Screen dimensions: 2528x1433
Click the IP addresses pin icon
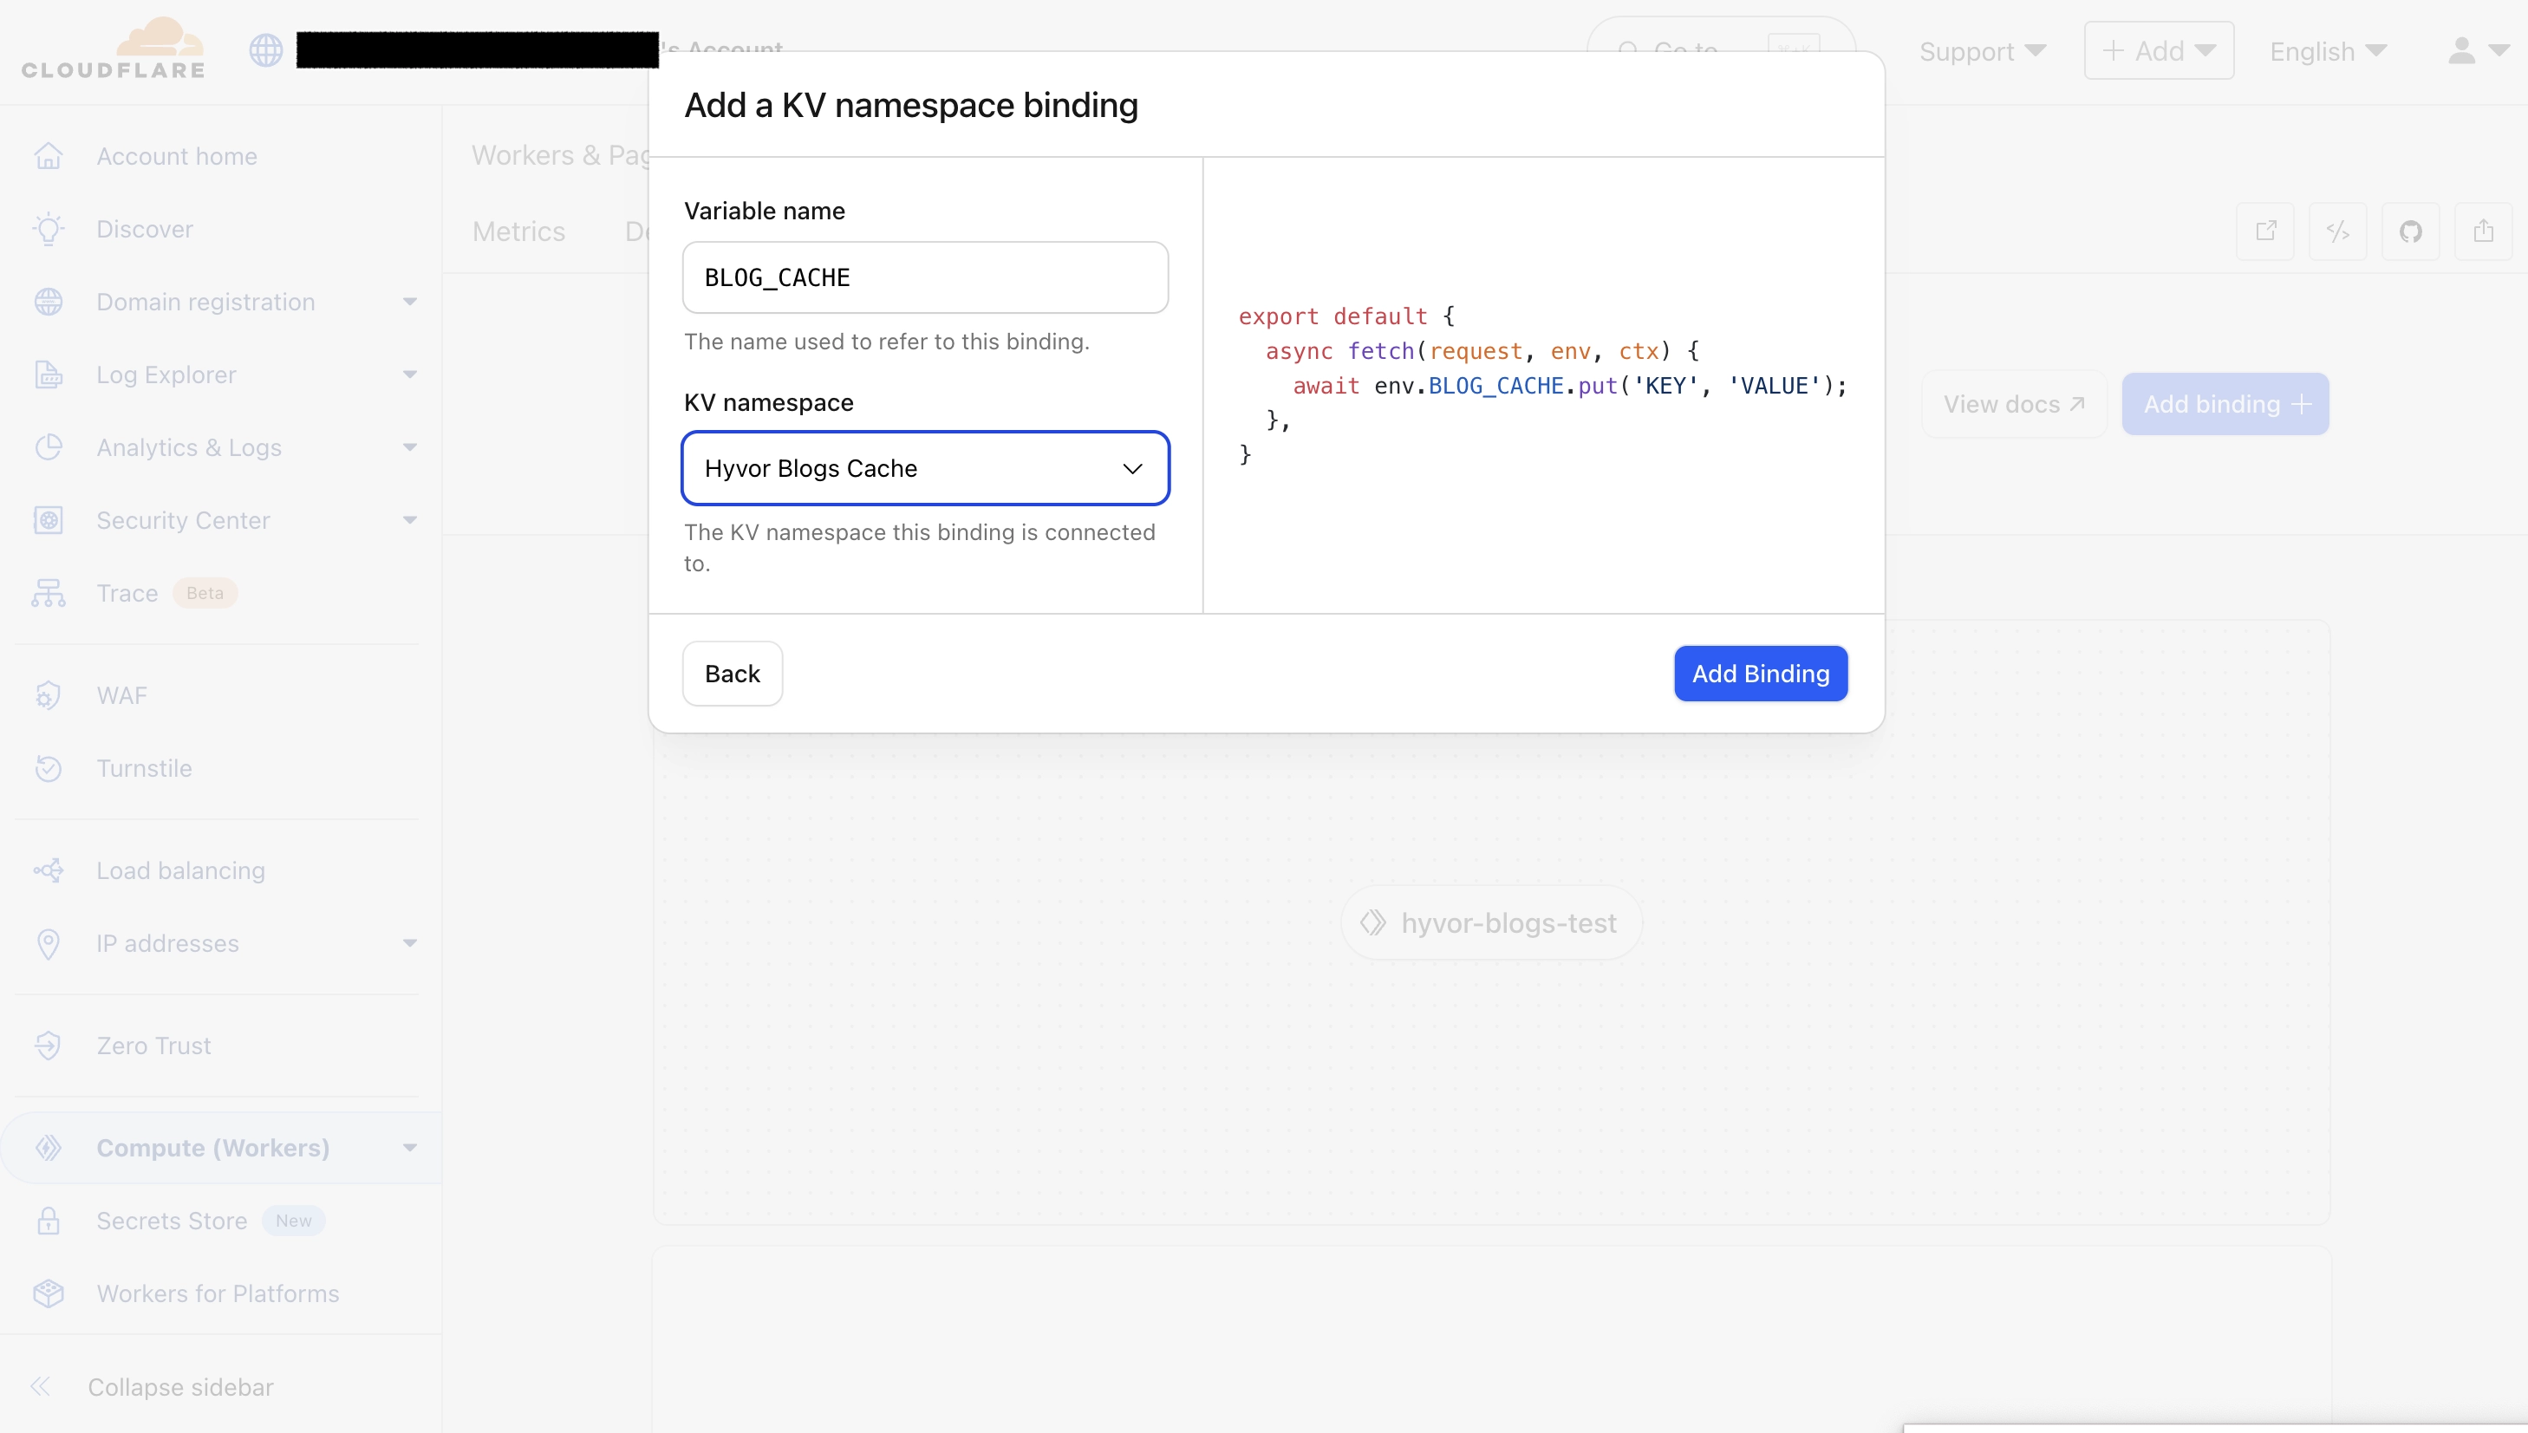point(49,944)
